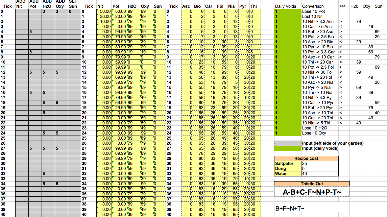Select the 10 Thi -> 20 Fol cell
Screen dimensions: 388x217
(320, 77)
